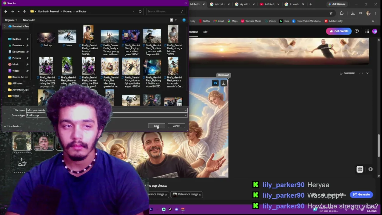
Task: Refresh the AI Photos folder listing
Action: click(x=140, y=11)
